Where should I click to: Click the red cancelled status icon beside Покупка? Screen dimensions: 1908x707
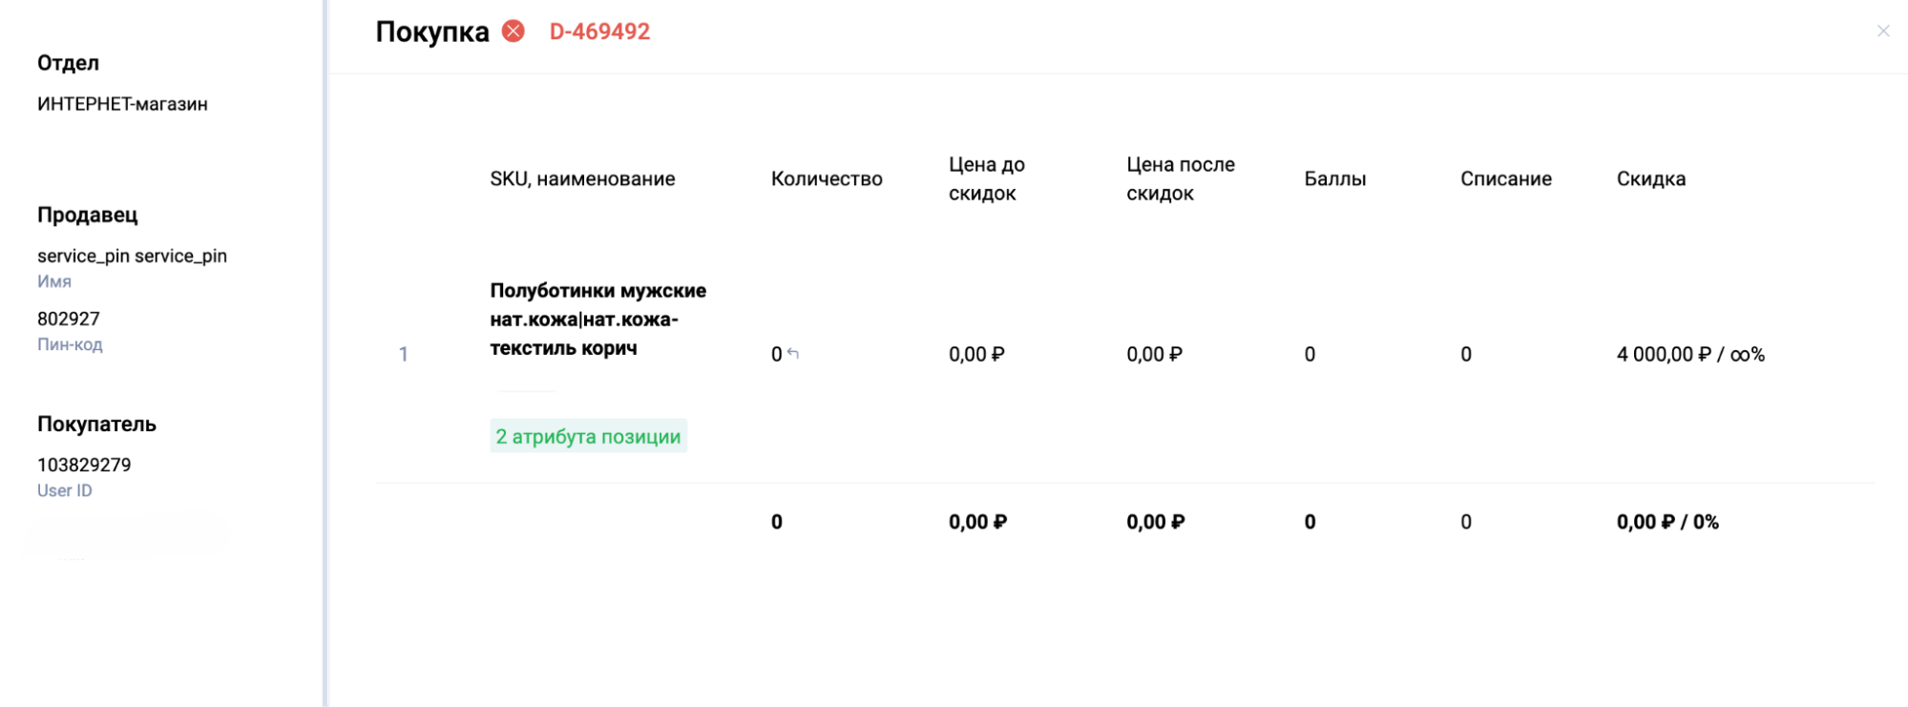click(514, 31)
